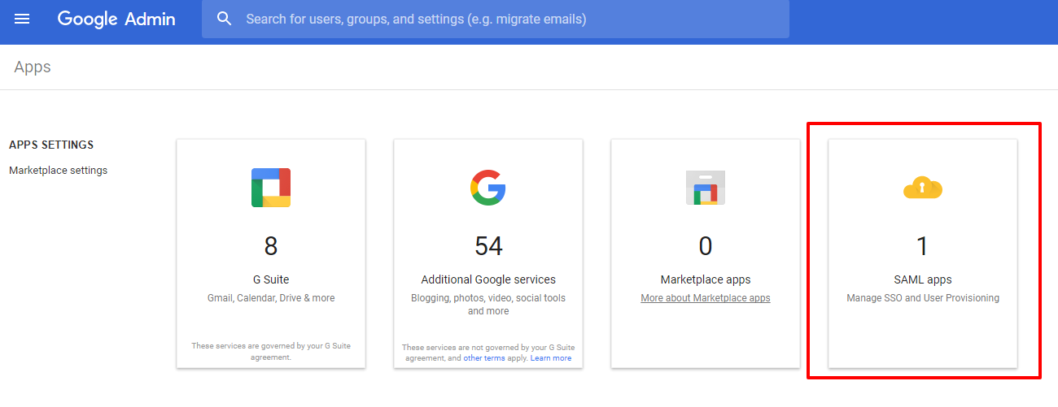Open the 'other terms' link

point(484,358)
